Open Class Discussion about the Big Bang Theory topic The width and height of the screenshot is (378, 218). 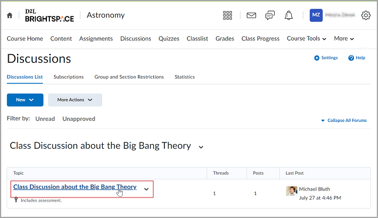(x=75, y=187)
